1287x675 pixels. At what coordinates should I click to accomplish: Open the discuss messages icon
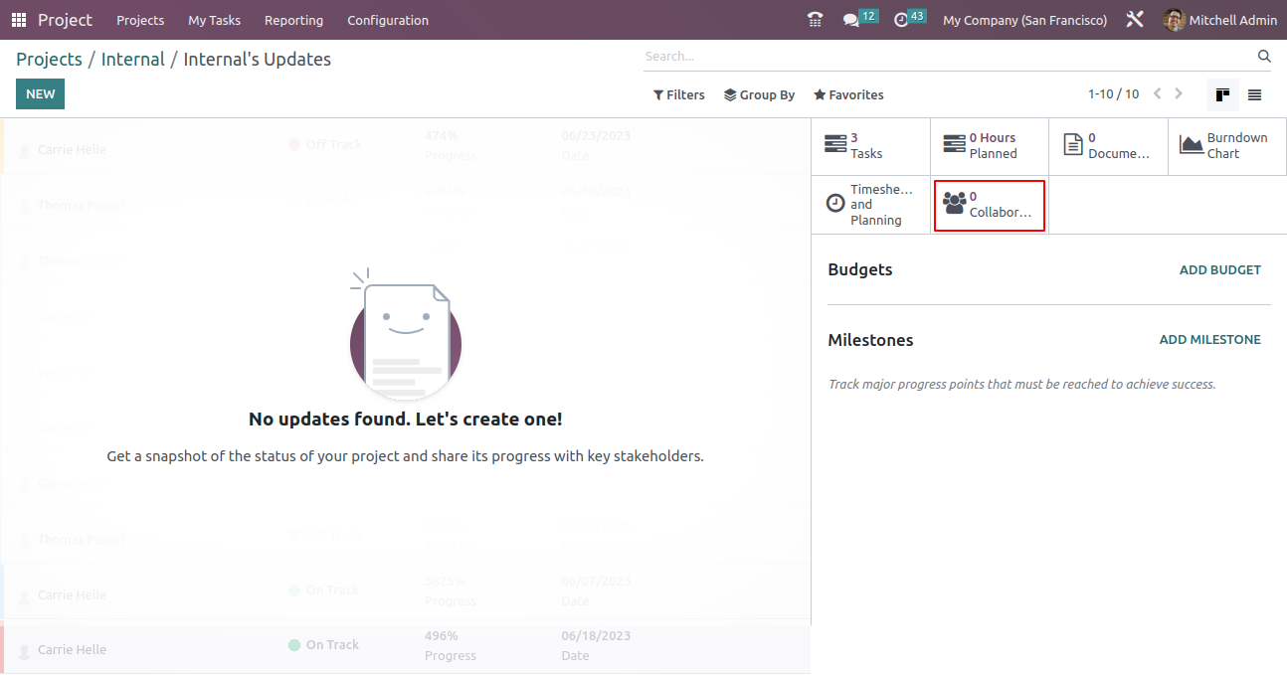(x=851, y=20)
